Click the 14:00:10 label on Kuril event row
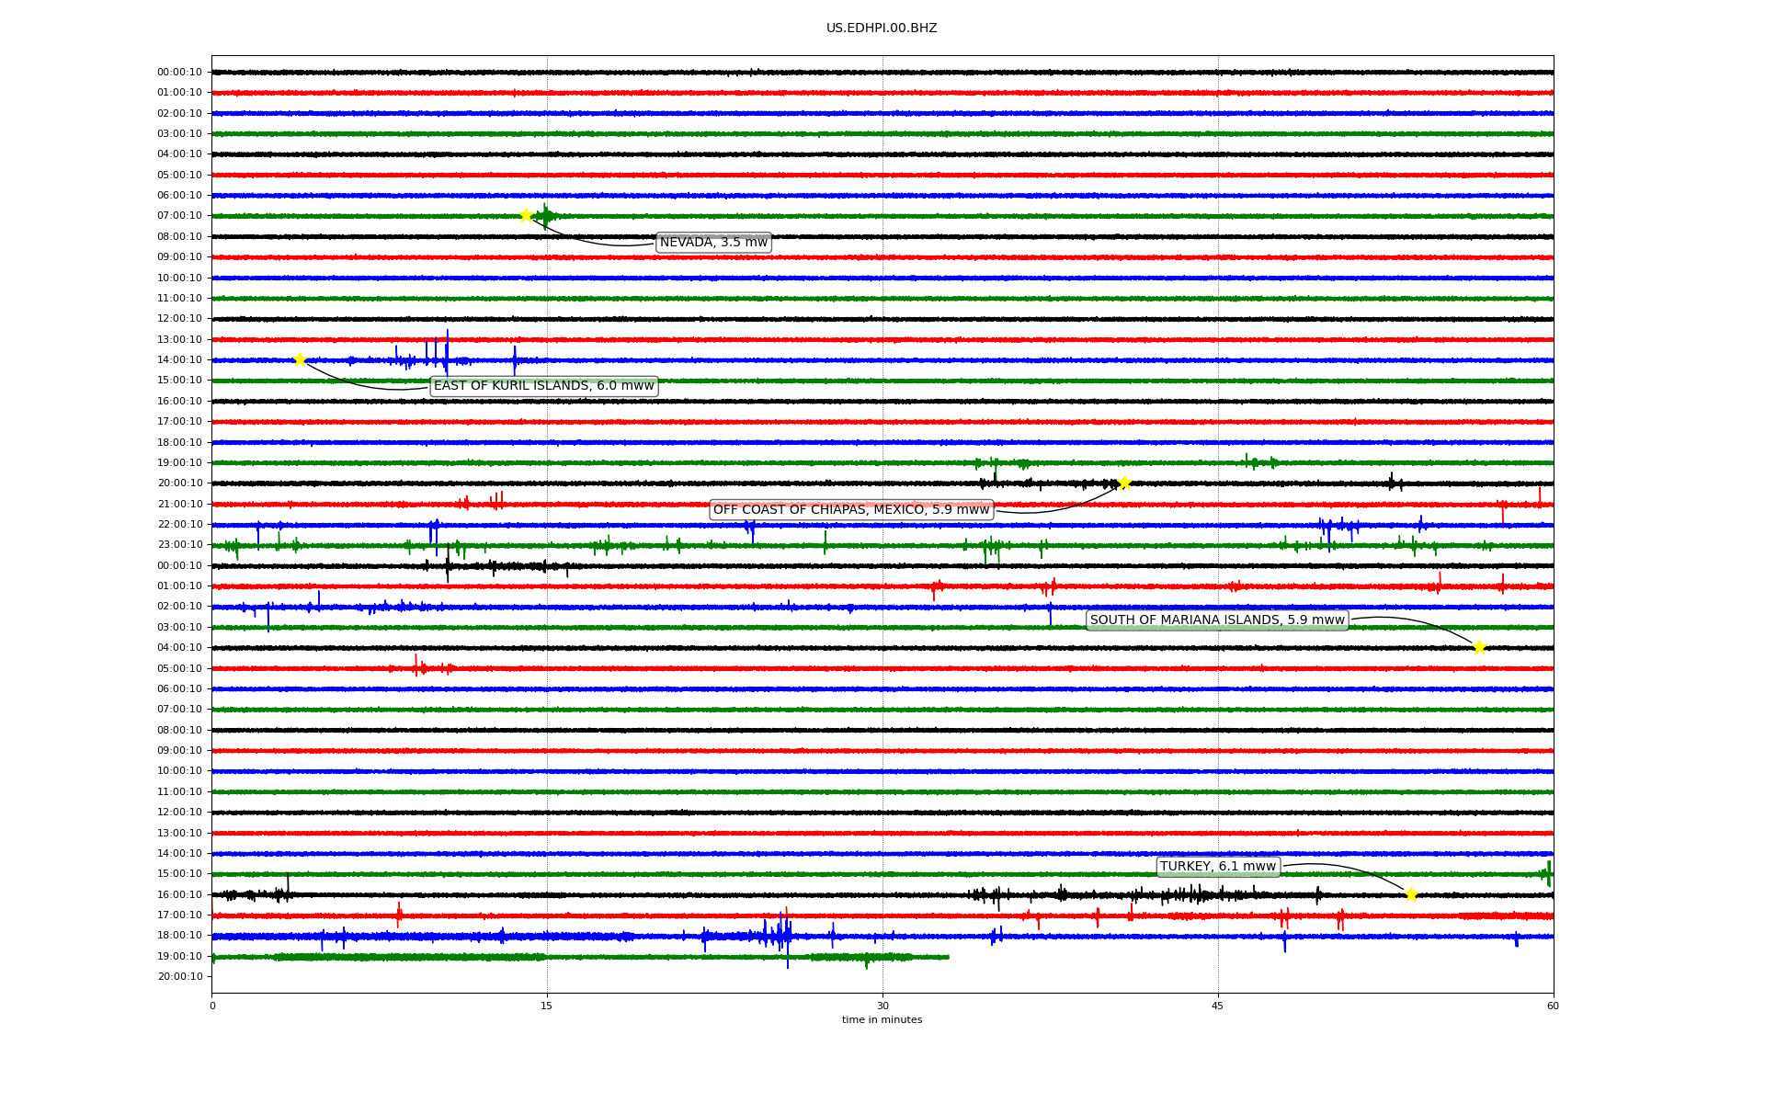The width and height of the screenshot is (1765, 1103). click(x=180, y=360)
